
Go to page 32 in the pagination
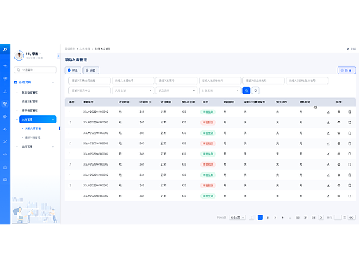[x=313, y=217]
